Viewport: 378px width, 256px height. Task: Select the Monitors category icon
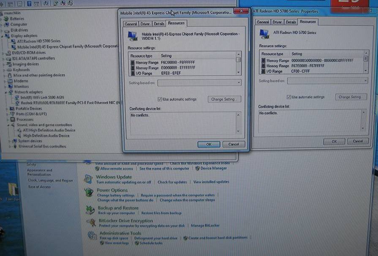coord(11,86)
